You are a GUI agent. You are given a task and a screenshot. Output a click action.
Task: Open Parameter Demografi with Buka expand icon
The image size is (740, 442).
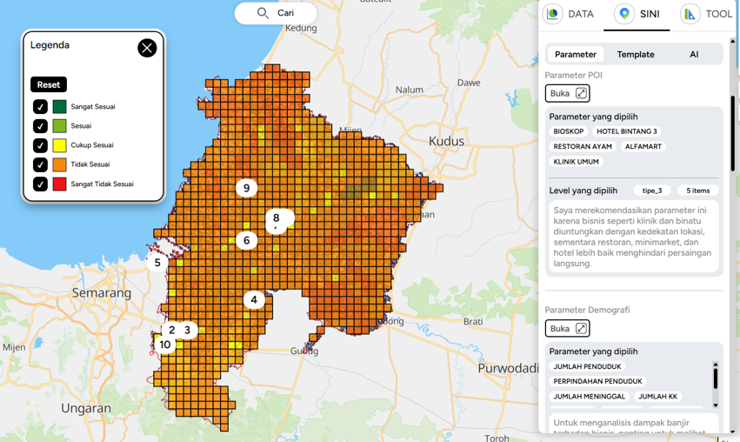[581, 328]
